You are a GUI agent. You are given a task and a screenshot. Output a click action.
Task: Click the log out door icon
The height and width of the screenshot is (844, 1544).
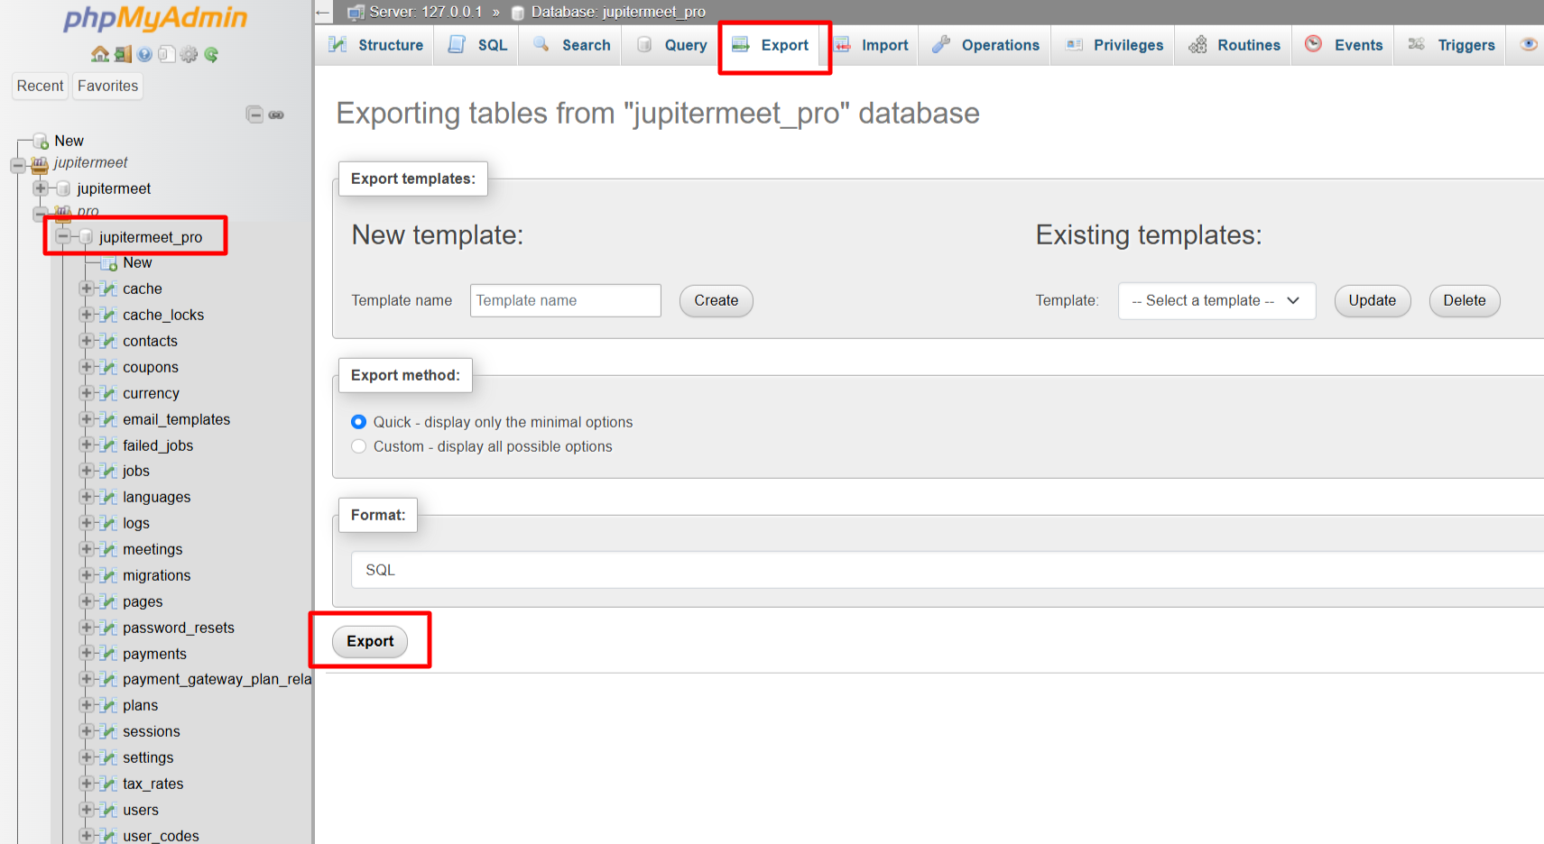[123, 55]
